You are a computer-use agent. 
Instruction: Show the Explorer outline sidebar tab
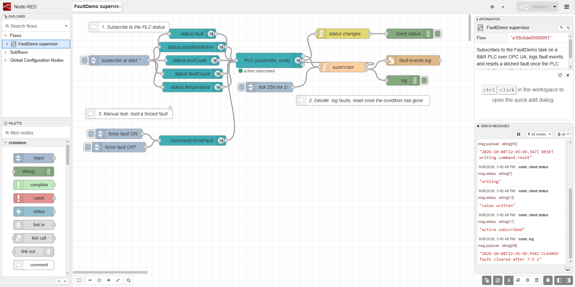point(487,280)
